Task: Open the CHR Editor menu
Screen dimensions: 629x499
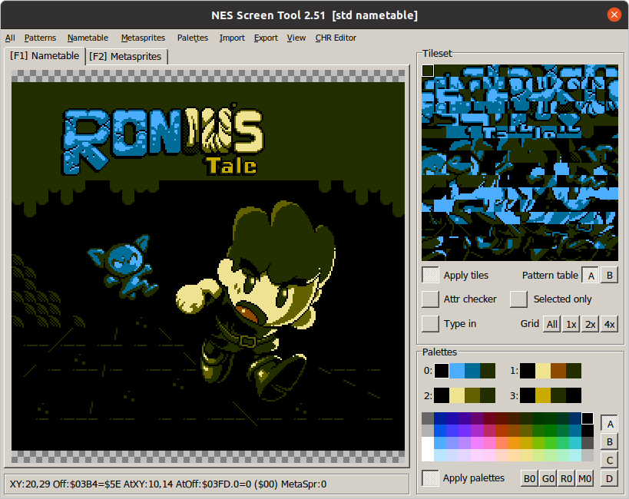Action: 336,38
